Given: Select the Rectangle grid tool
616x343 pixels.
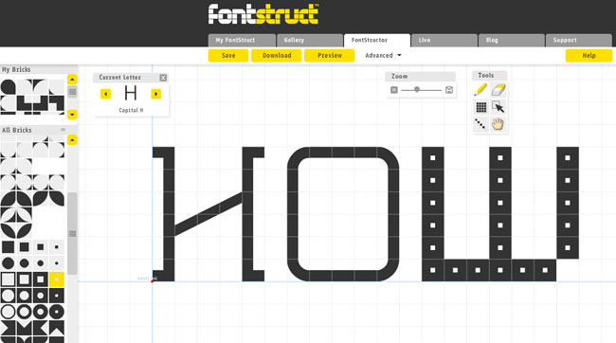Looking at the screenshot, I should (x=480, y=107).
